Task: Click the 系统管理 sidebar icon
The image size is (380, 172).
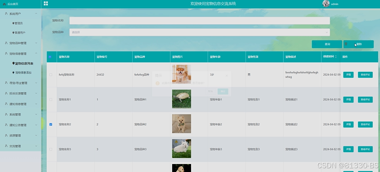Action: [x=6, y=114]
